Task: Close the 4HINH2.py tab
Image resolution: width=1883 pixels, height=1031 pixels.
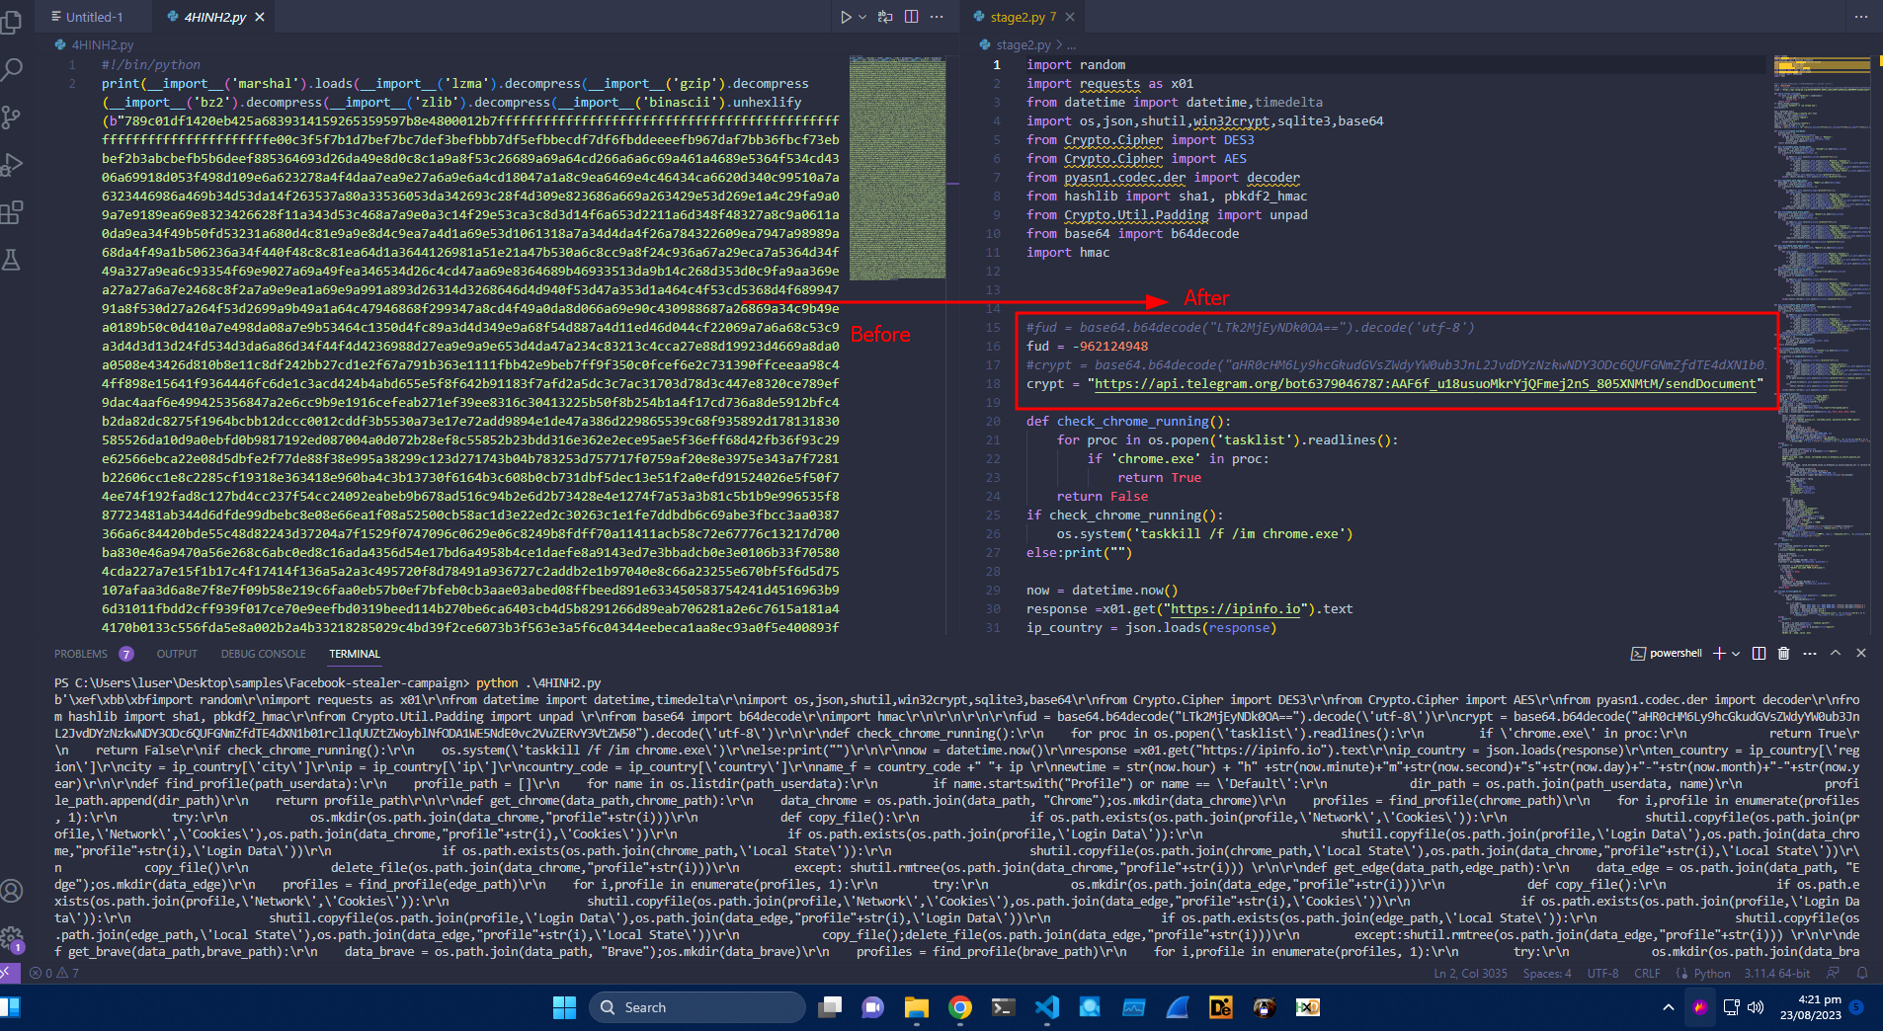Action: click(x=260, y=17)
